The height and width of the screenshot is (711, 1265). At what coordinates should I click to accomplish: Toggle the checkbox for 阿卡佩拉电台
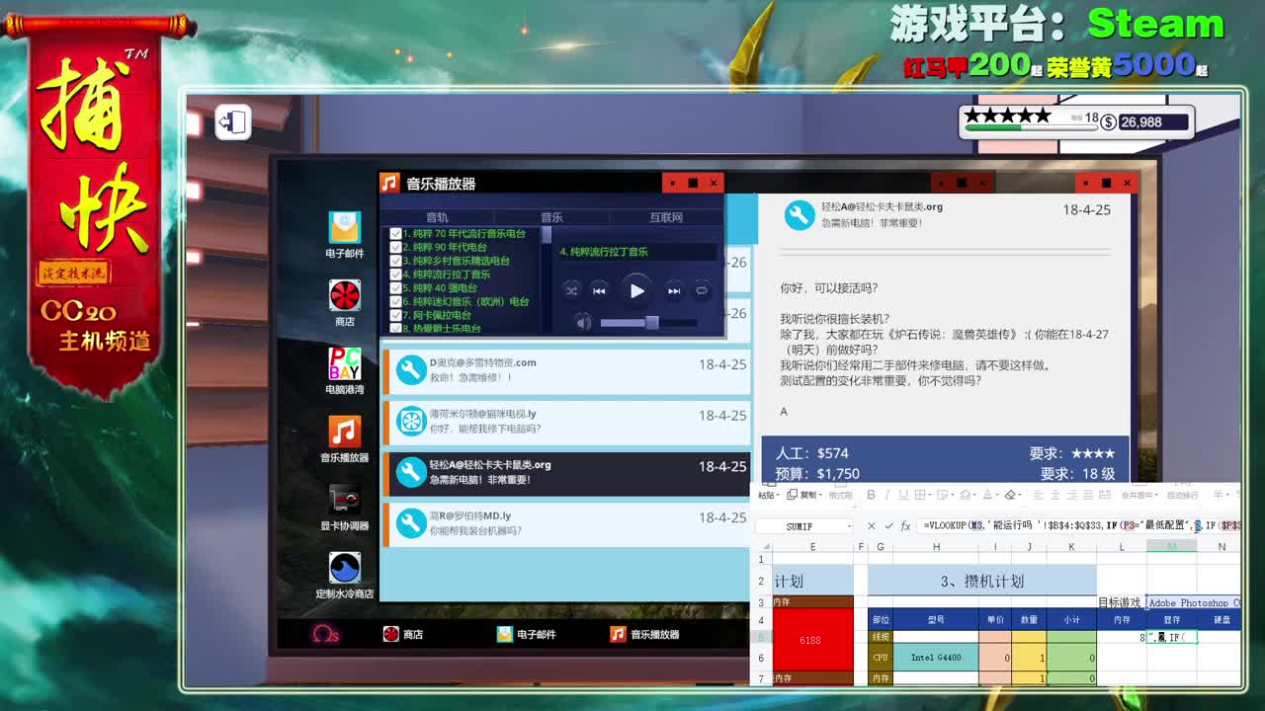coord(395,313)
